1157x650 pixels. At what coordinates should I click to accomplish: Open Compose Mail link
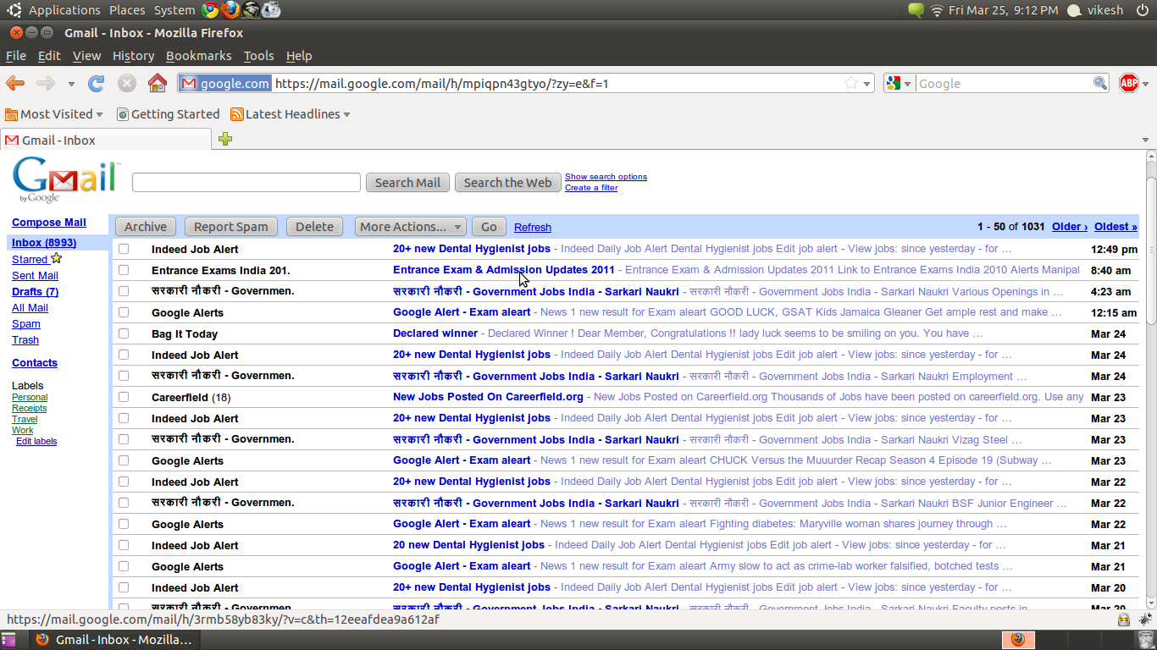click(x=49, y=223)
